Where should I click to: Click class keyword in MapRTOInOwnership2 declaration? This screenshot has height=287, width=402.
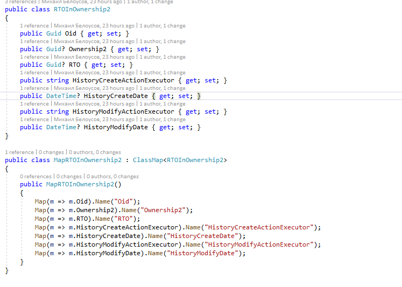pos(40,160)
